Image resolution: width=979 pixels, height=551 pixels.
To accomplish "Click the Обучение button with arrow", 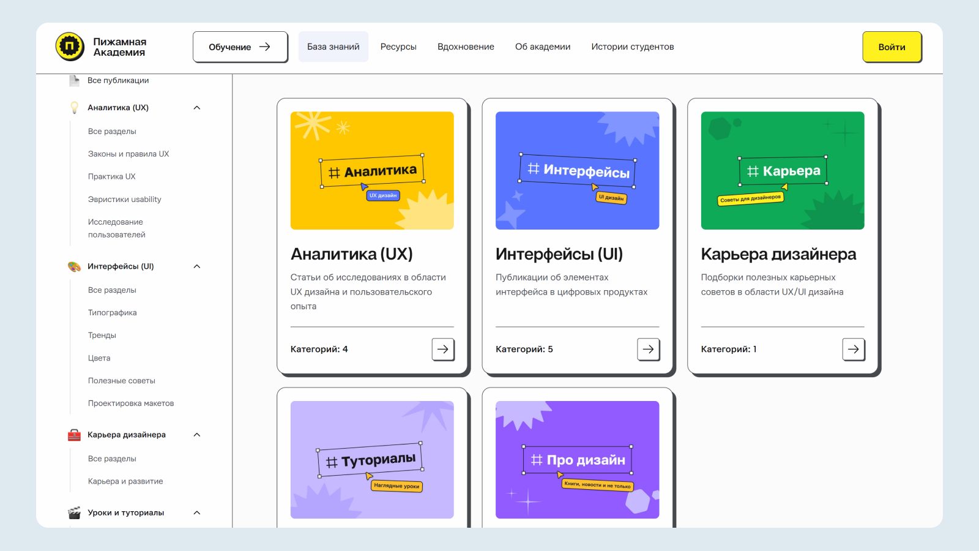I will pyautogui.click(x=240, y=47).
